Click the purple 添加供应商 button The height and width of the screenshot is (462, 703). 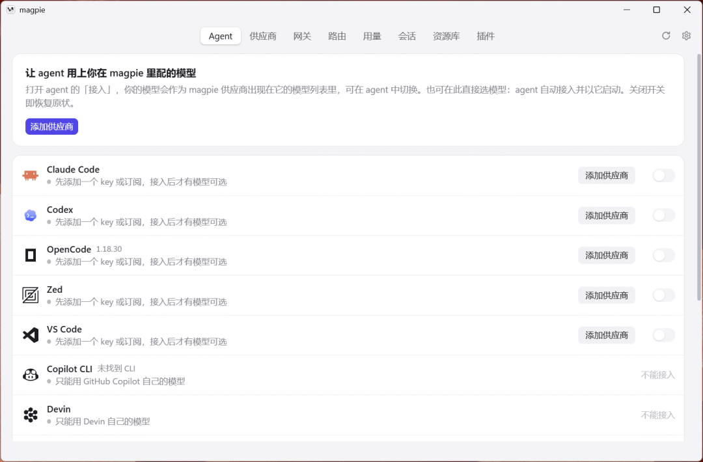[51, 127]
